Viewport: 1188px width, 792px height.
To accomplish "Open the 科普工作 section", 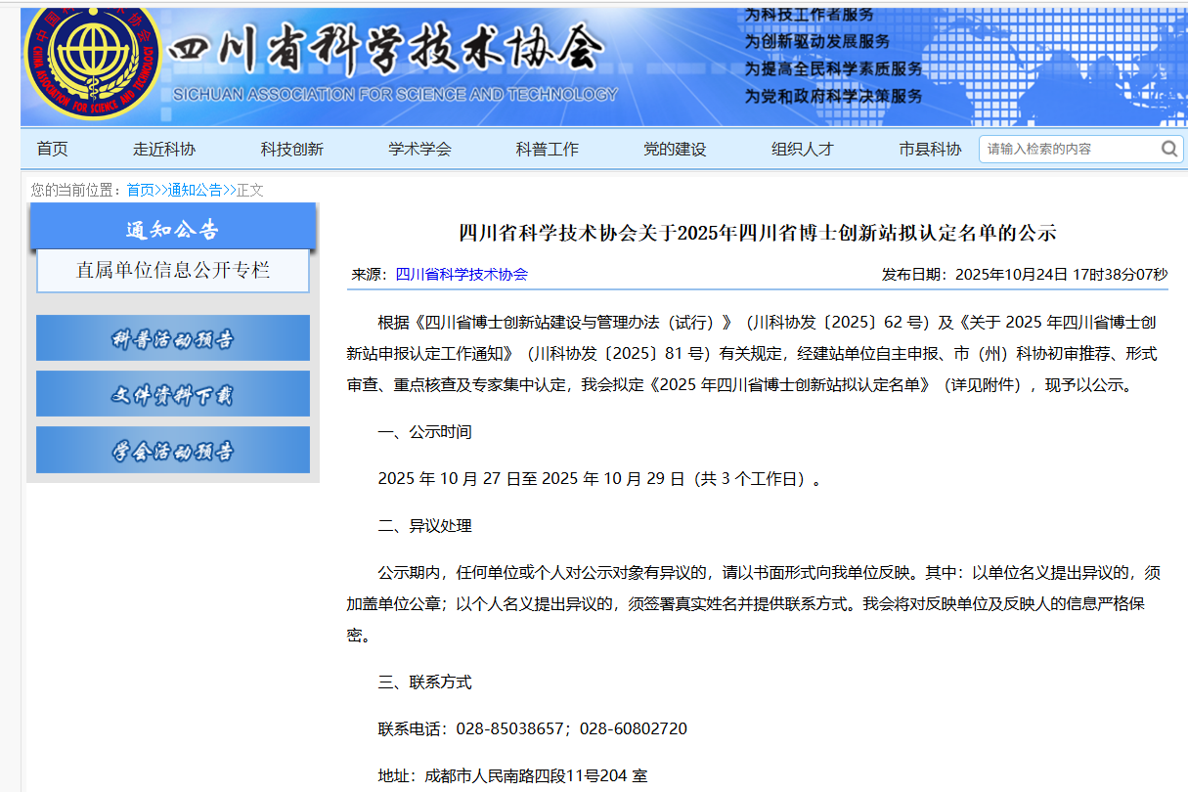I will tap(547, 149).
